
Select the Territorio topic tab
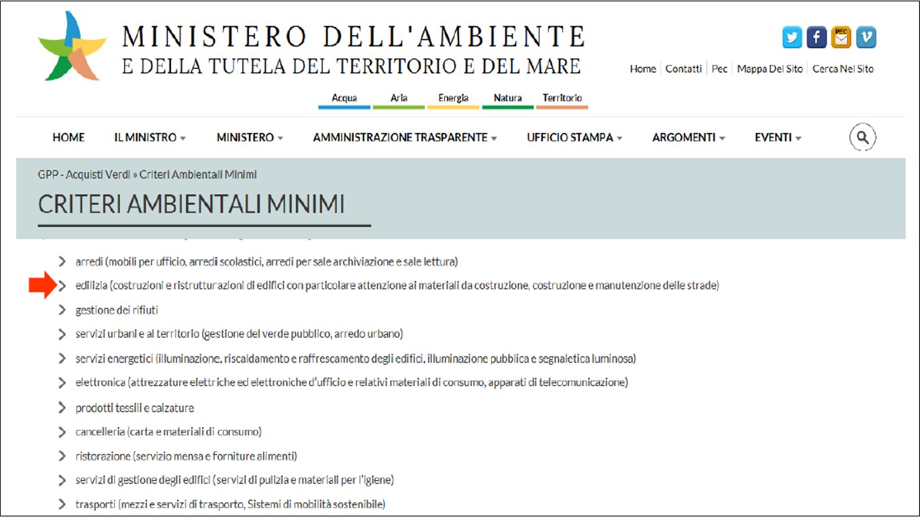pos(562,99)
